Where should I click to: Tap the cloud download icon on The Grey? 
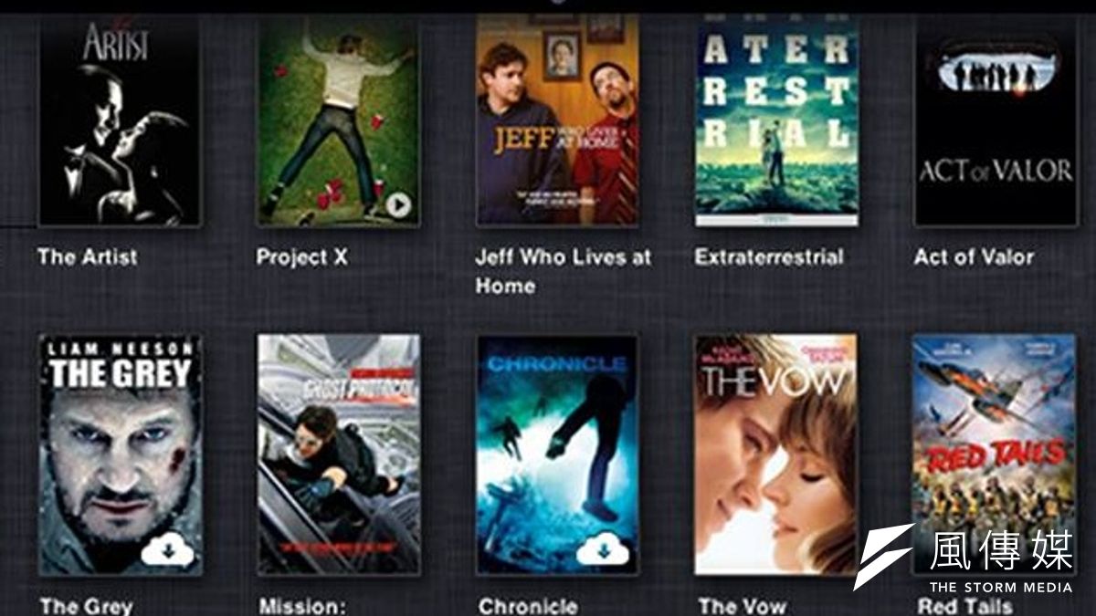coord(166,551)
